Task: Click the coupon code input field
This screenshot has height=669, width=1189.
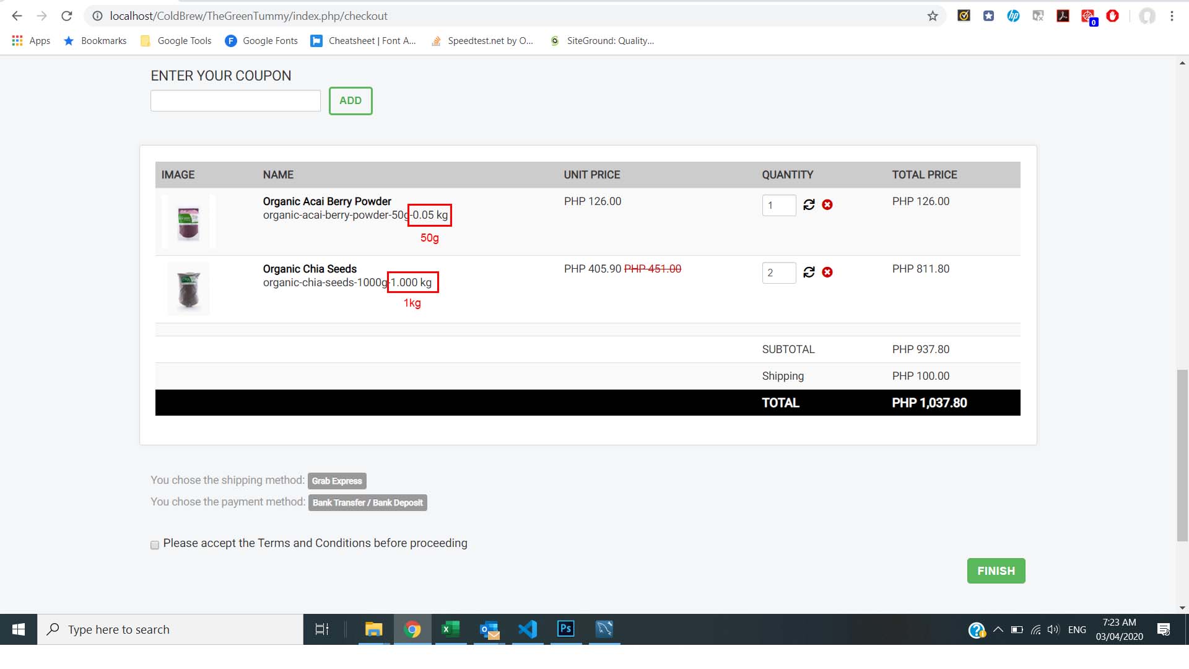Action: click(x=235, y=101)
